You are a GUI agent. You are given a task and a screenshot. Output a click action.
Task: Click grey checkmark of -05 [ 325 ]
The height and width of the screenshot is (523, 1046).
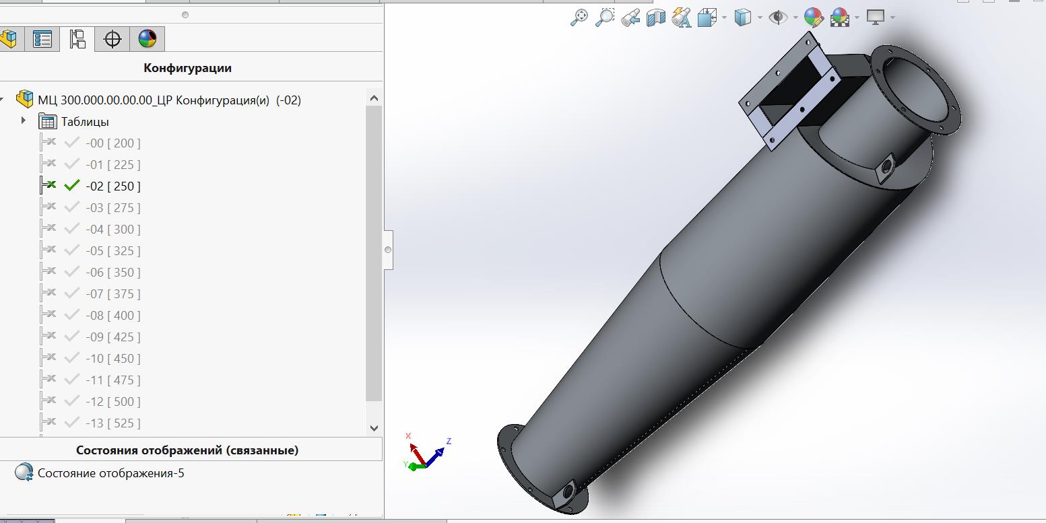pyautogui.click(x=71, y=250)
